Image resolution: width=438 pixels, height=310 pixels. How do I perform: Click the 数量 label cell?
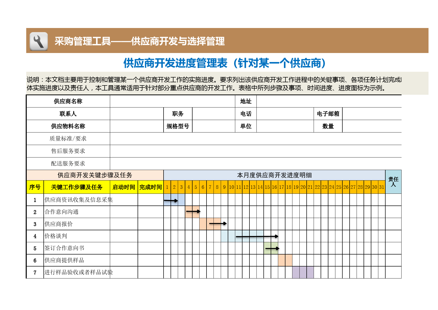pos(328,126)
